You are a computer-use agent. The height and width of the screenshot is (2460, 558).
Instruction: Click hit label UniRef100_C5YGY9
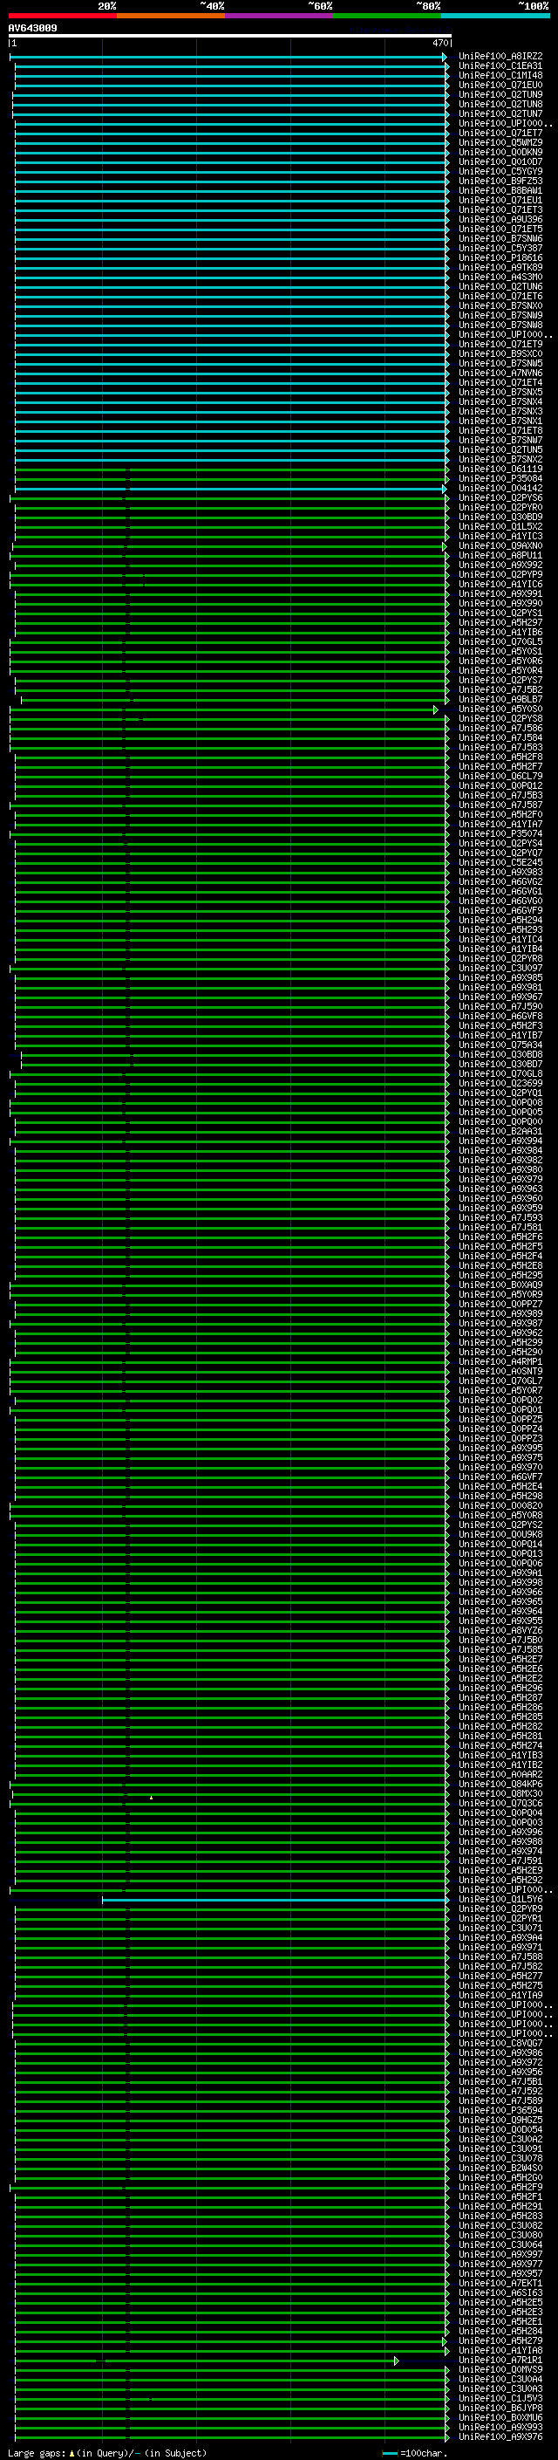click(x=500, y=172)
